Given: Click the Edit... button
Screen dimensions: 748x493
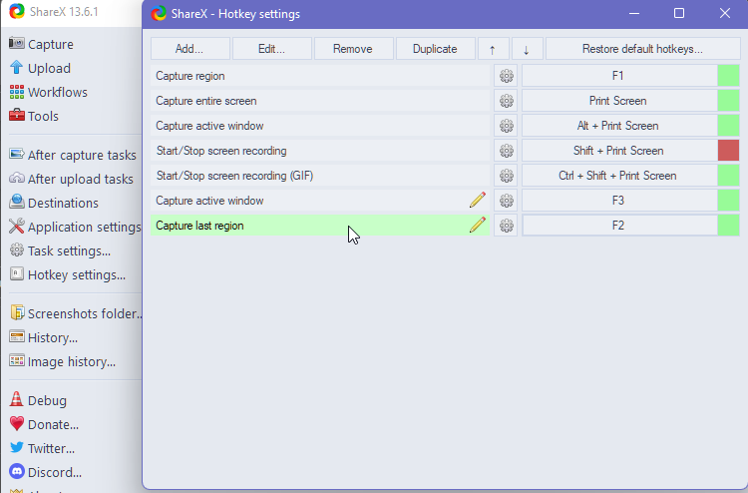Looking at the screenshot, I should [272, 49].
